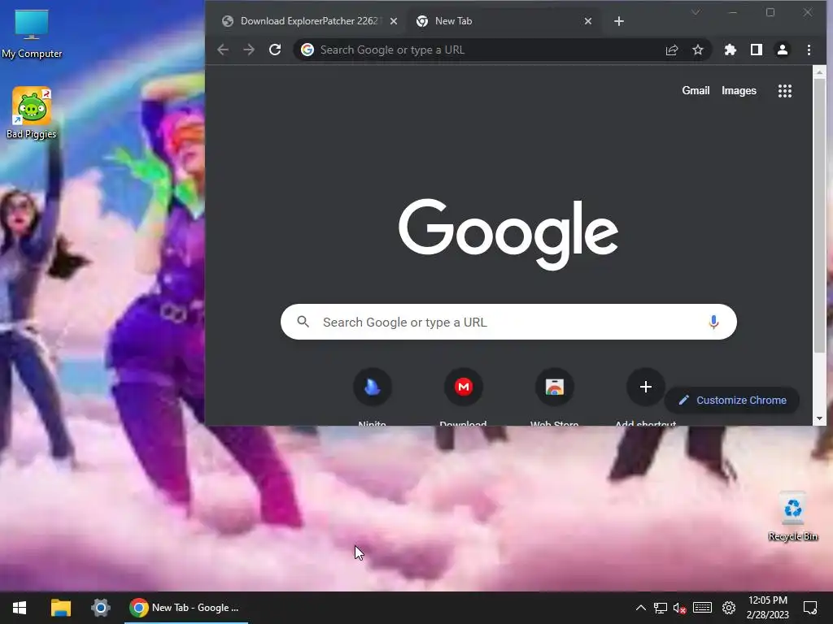Close the New Tab tab
Screen dimensions: 833x624
pos(588,21)
